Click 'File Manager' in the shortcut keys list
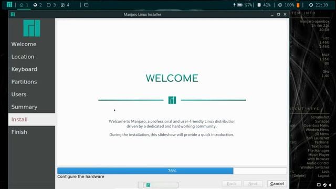Image resolution: width=336 pixels, height=189 pixels. (318, 151)
